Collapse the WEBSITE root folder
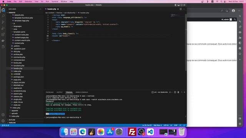The height and width of the screenshot is (138, 246). [12, 13]
